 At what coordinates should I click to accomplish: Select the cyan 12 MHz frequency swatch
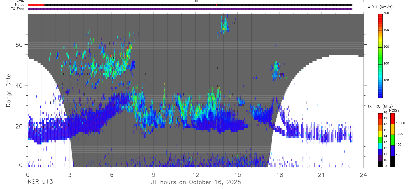pyautogui.click(x=380, y=146)
